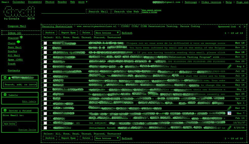
Task: Open Documents from the top navigation
Action: pyautogui.click(x=35, y=2)
